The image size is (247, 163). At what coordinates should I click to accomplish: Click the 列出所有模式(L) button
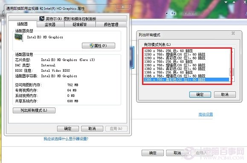(34, 111)
